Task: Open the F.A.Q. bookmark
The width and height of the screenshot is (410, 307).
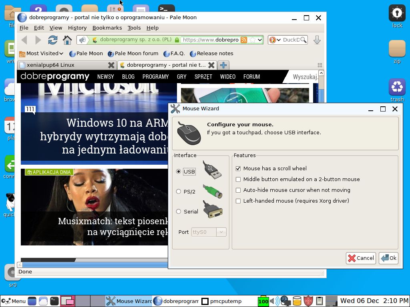Action: [x=174, y=54]
